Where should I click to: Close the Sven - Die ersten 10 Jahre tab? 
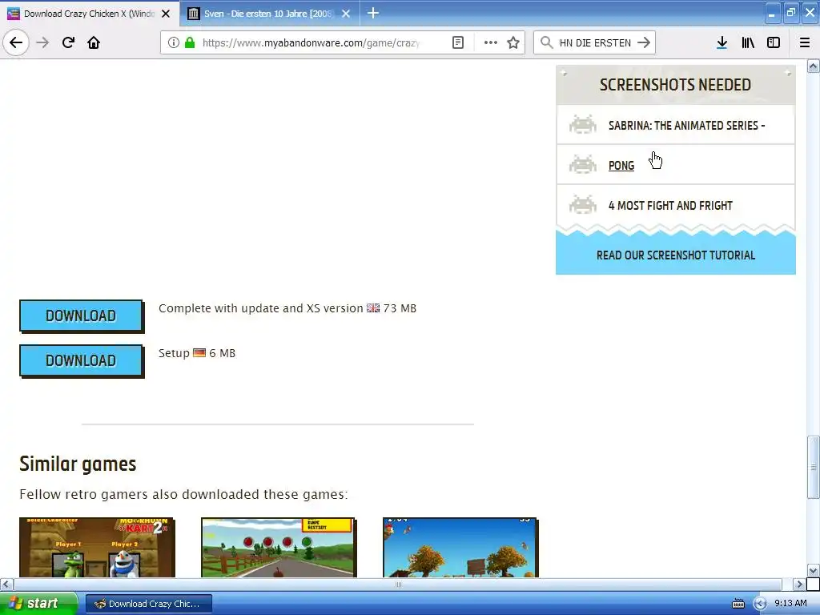click(x=346, y=14)
